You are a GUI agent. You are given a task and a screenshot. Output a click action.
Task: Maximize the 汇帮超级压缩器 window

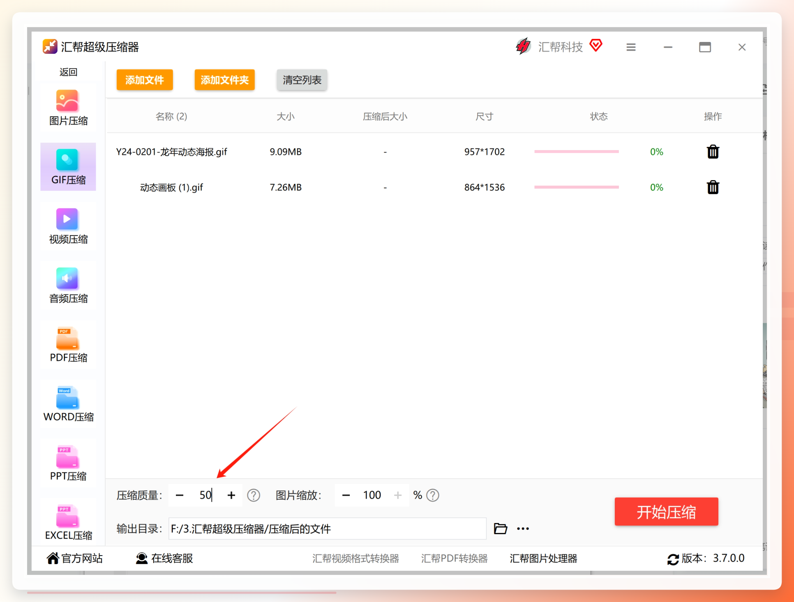tap(705, 47)
